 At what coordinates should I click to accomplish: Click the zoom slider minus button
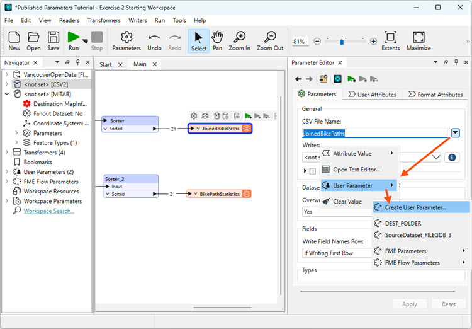(317, 42)
